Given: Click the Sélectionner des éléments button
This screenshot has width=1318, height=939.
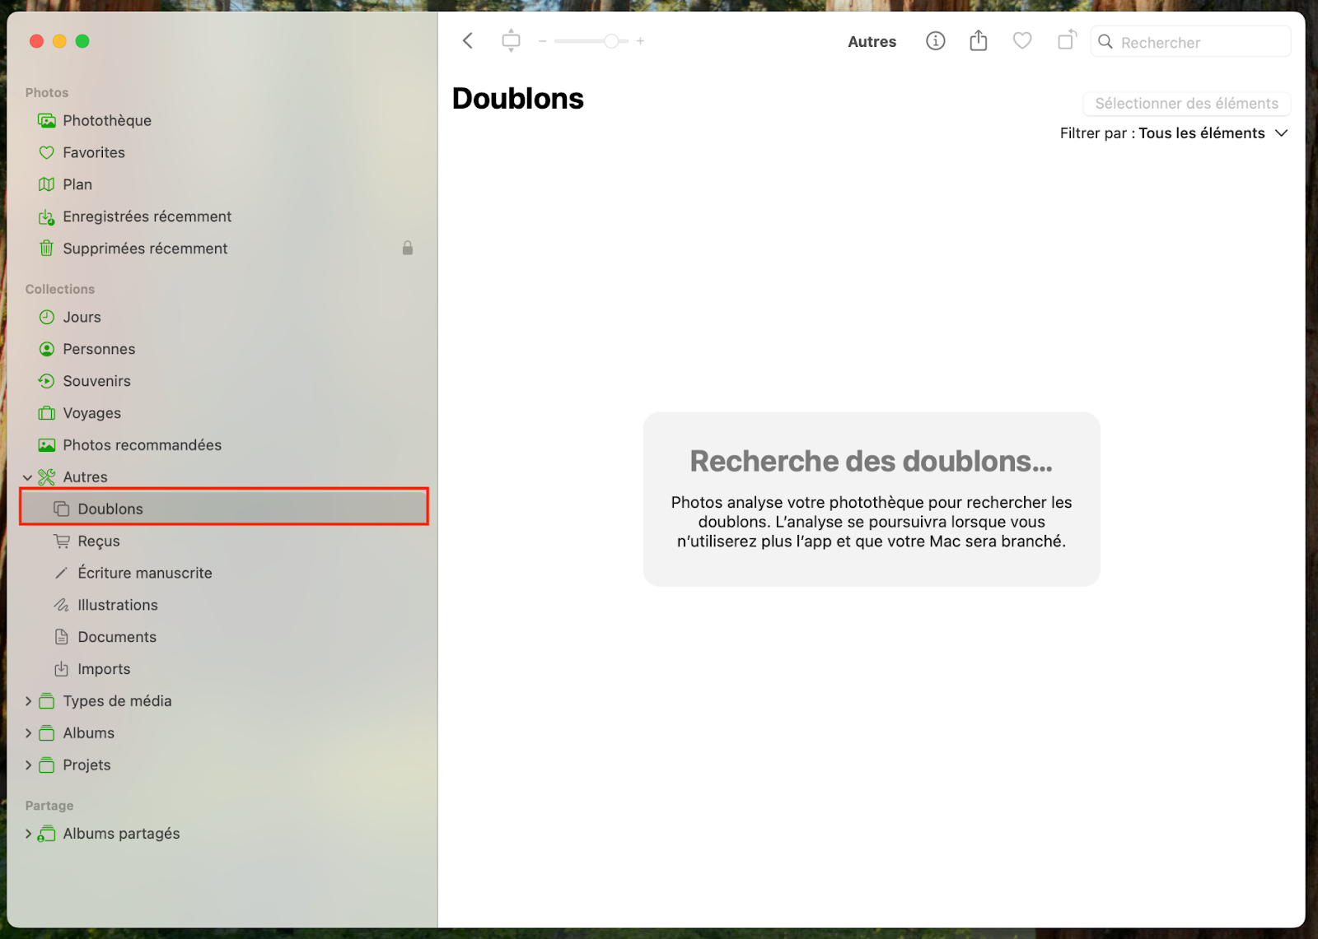Looking at the screenshot, I should (x=1185, y=104).
